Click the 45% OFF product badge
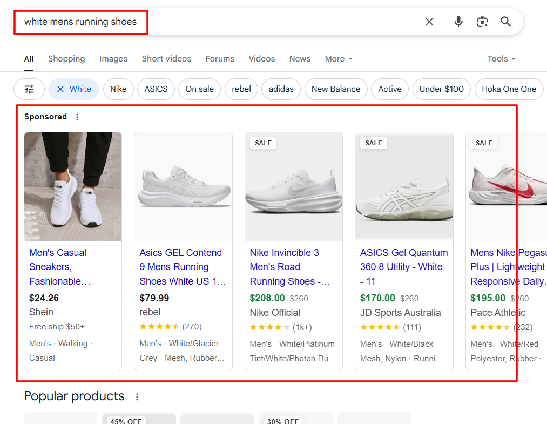The width and height of the screenshot is (547, 424). [126, 421]
